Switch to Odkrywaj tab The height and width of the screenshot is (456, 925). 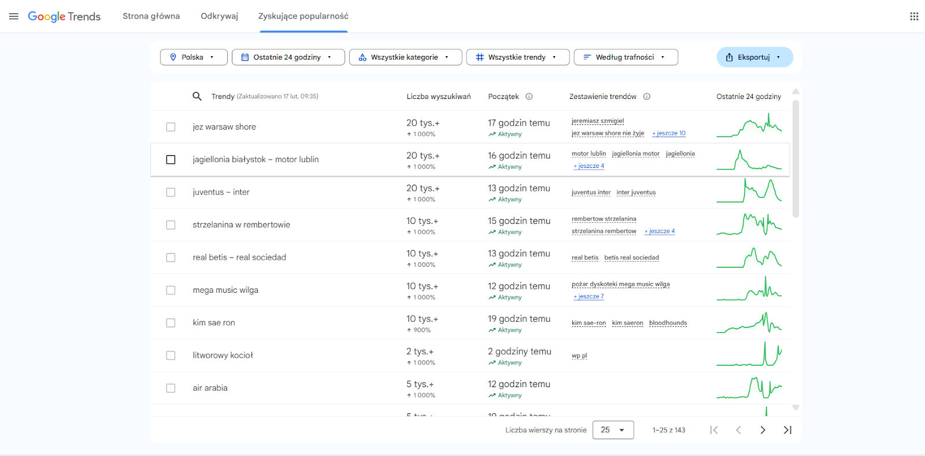point(219,16)
